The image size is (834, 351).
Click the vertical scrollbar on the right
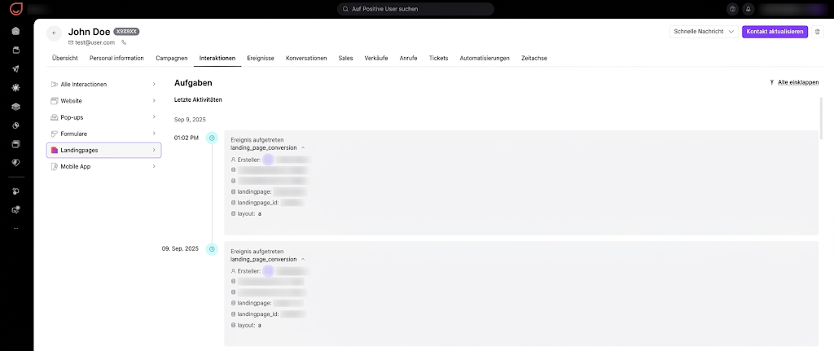click(x=821, y=118)
